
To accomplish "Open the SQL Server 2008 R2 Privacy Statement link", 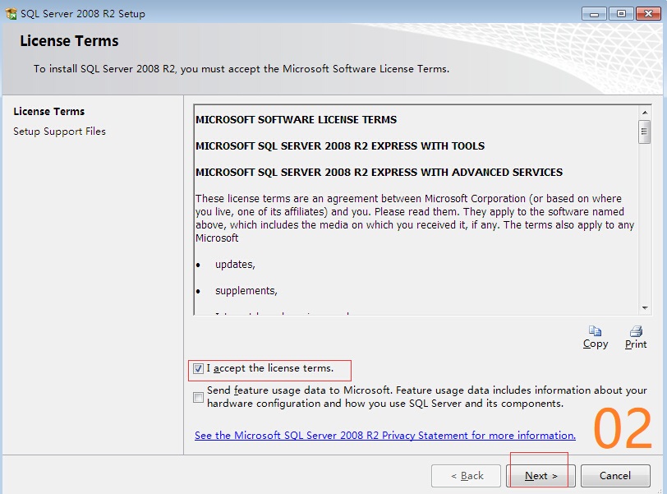I will 384,436.
